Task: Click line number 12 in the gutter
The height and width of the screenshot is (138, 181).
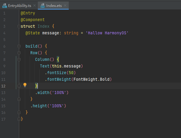Action: tap(3, 86)
